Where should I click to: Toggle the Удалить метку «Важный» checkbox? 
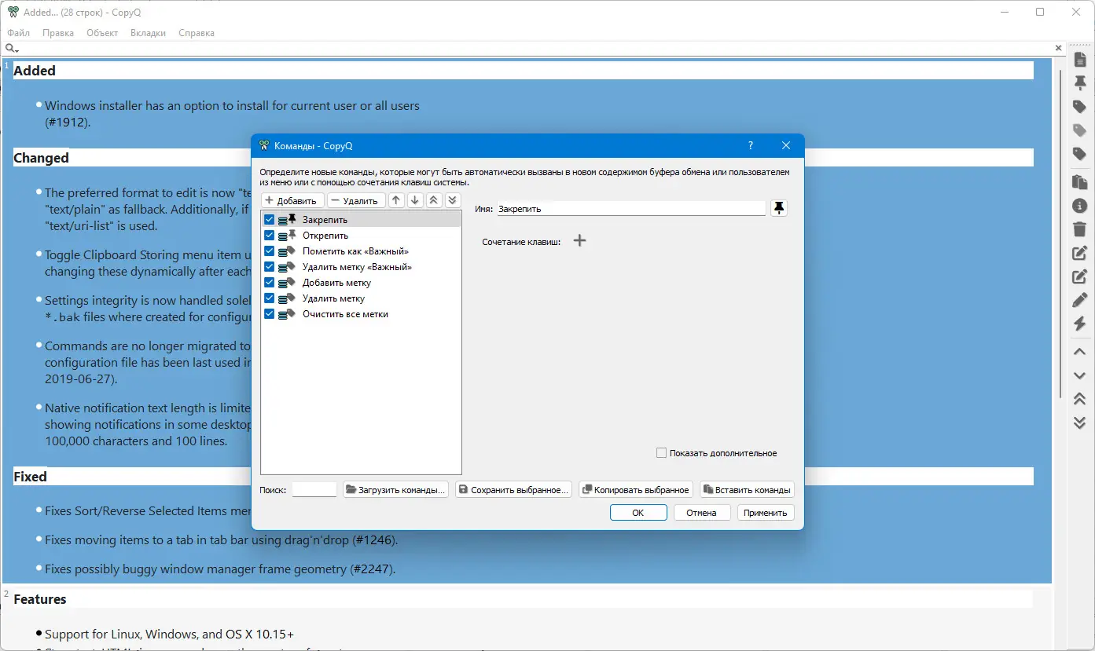pyautogui.click(x=270, y=267)
